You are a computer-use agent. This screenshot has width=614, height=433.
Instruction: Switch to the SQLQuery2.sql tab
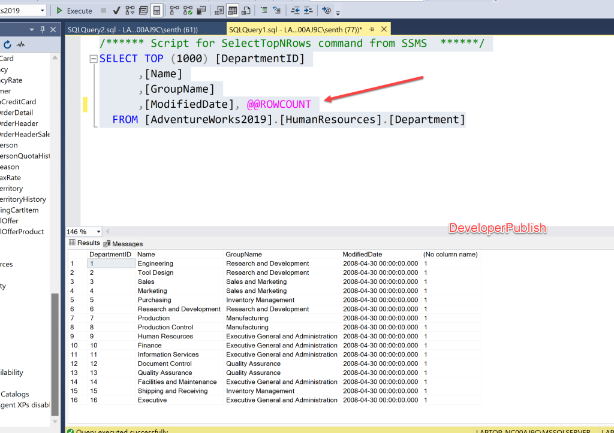pyautogui.click(x=133, y=29)
